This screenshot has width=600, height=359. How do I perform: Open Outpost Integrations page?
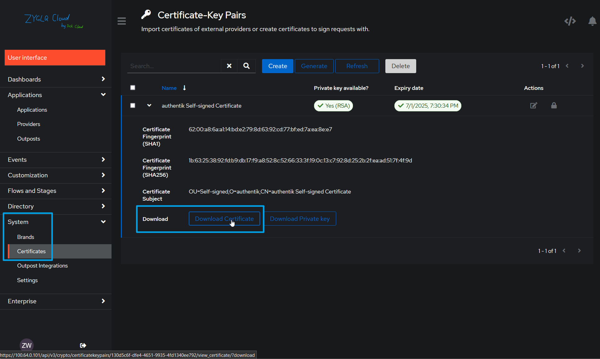point(42,266)
